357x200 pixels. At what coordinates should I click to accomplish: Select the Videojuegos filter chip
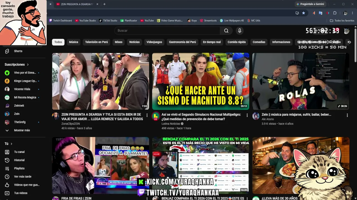click(x=154, y=42)
